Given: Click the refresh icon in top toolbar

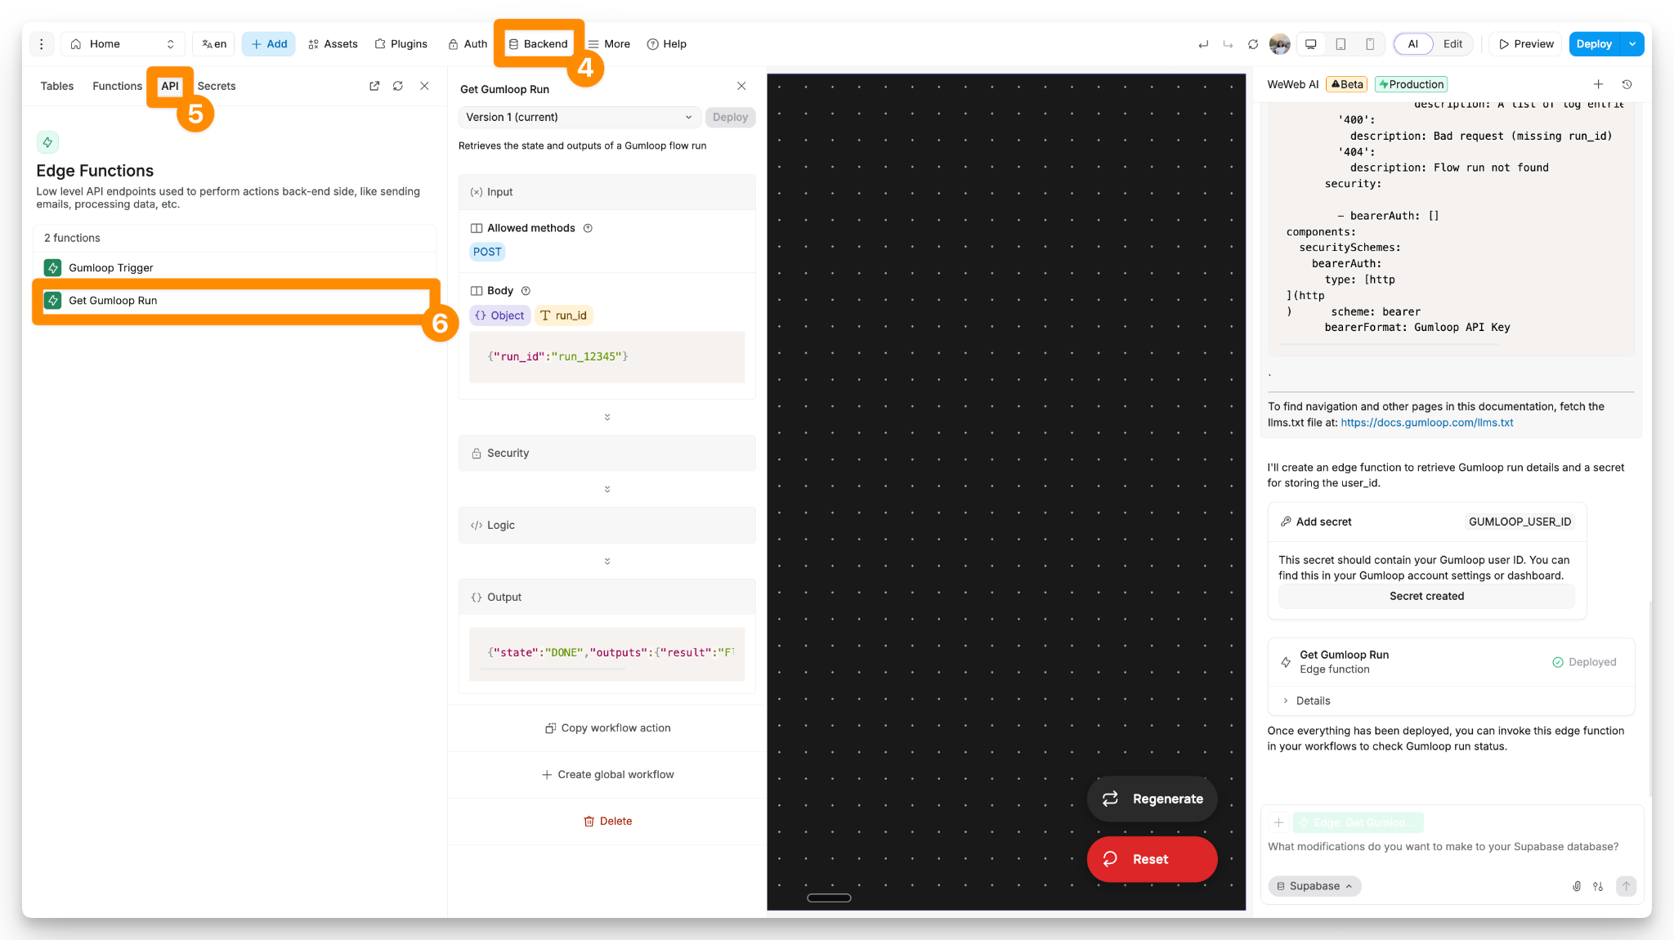Looking at the screenshot, I should [x=1253, y=44].
